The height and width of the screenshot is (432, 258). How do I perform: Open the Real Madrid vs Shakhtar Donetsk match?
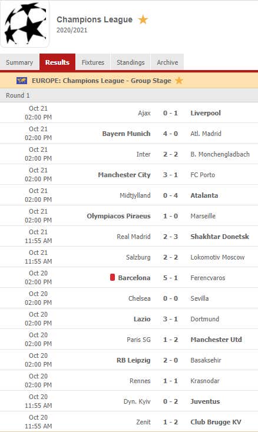tap(129, 237)
